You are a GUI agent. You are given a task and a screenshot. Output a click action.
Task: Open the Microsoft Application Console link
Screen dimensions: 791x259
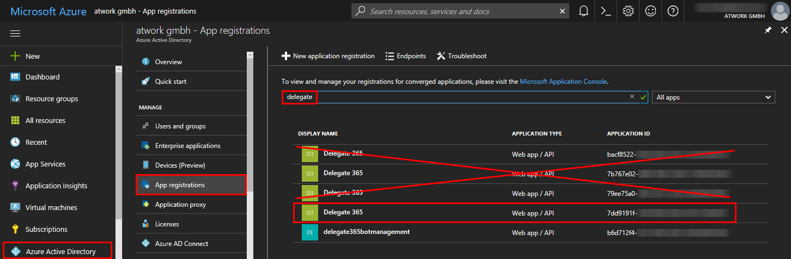coord(563,82)
